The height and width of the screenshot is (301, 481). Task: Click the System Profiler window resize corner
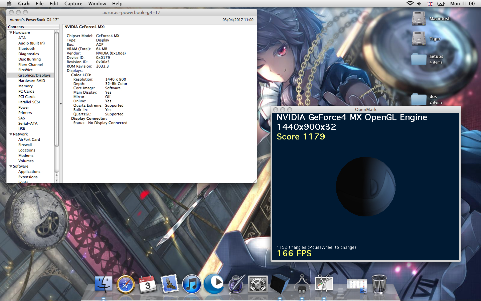(x=255, y=181)
